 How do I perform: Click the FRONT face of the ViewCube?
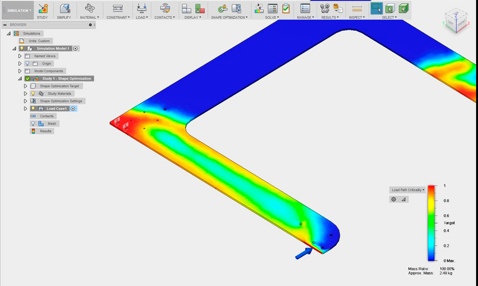tap(461, 23)
